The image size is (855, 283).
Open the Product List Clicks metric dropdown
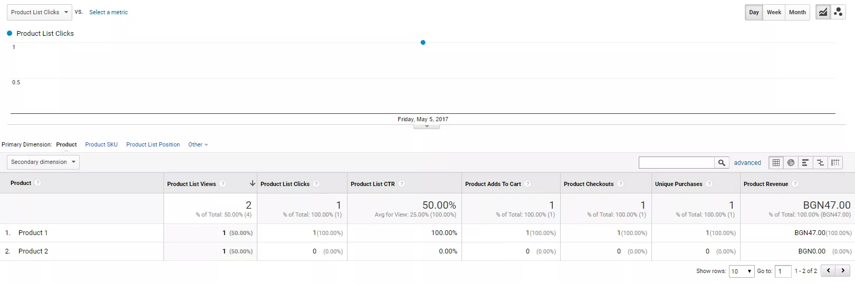tap(40, 12)
